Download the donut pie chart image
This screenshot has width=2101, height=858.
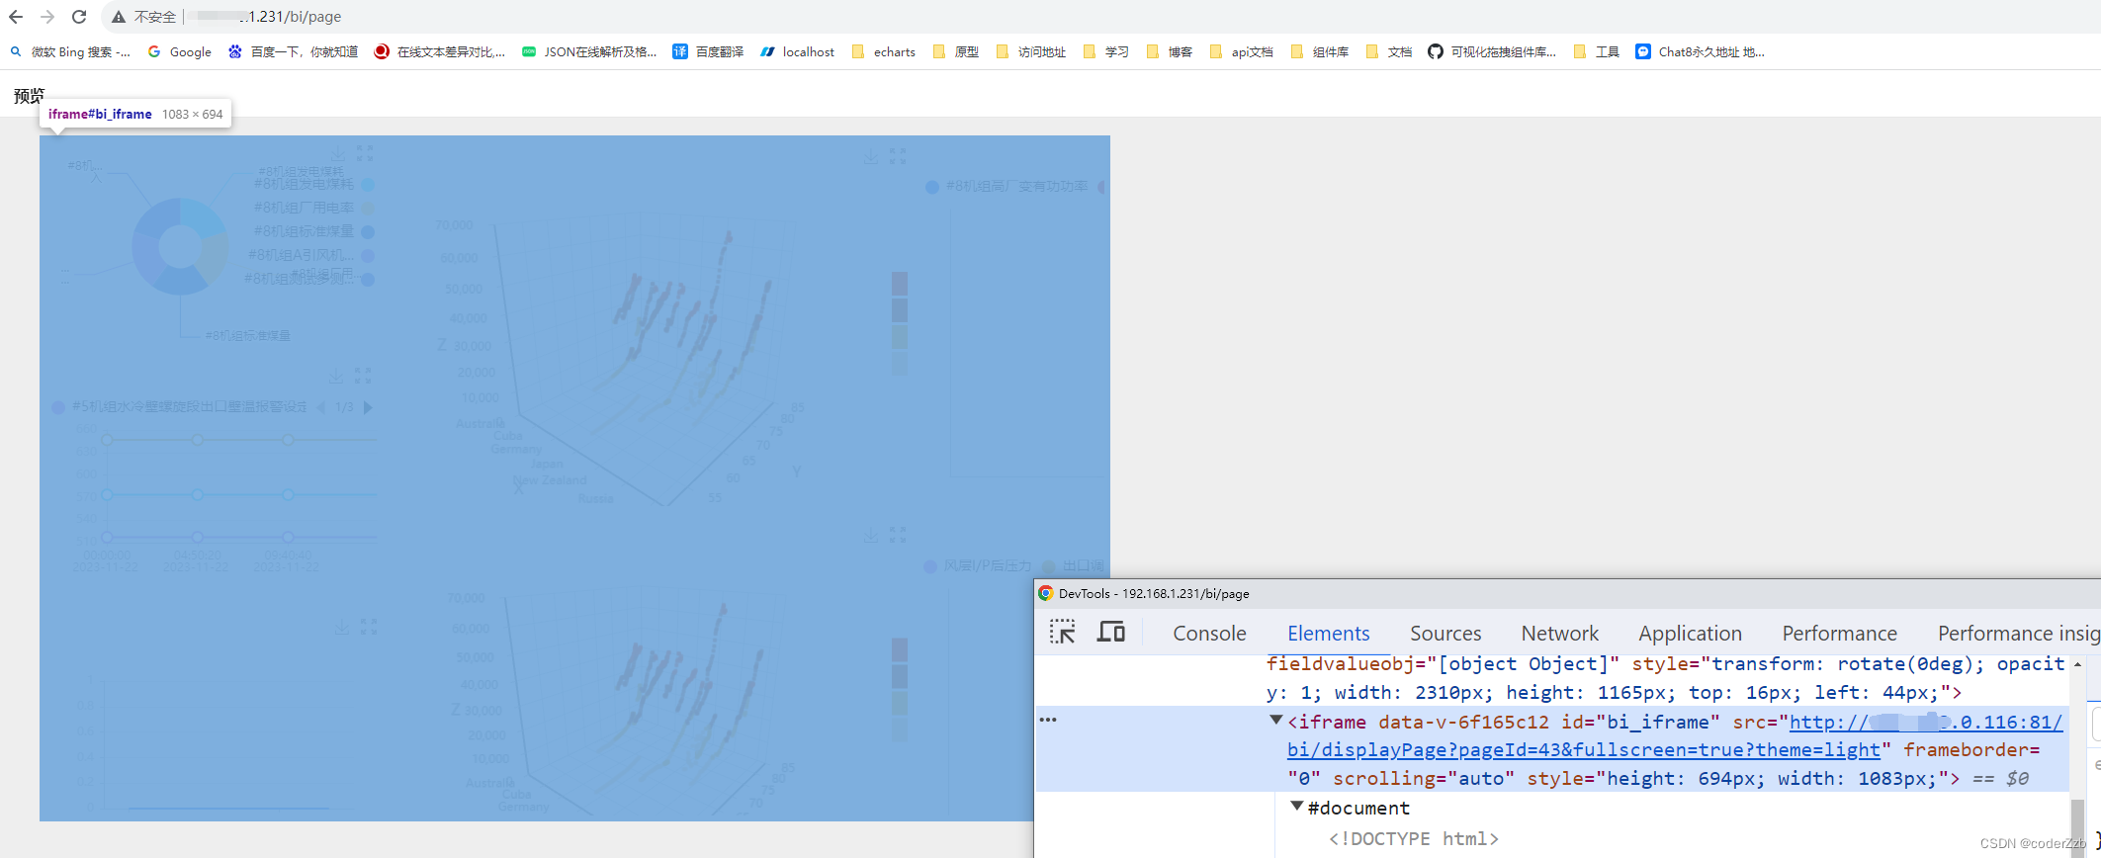point(338,153)
